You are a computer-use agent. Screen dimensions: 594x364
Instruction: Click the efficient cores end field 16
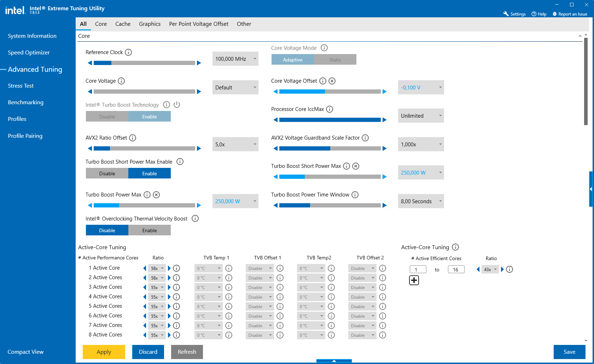tap(456, 270)
